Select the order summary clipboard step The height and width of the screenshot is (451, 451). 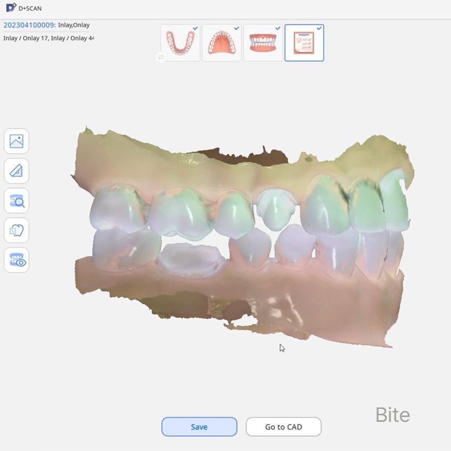(x=304, y=43)
